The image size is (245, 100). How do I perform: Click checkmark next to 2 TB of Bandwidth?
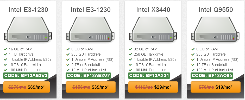(68, 65)
